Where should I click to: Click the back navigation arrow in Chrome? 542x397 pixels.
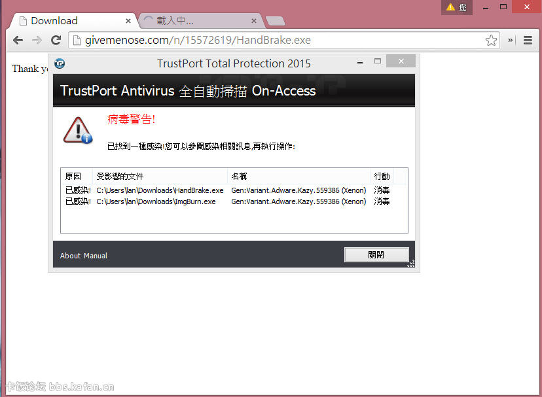click(18, 41)
